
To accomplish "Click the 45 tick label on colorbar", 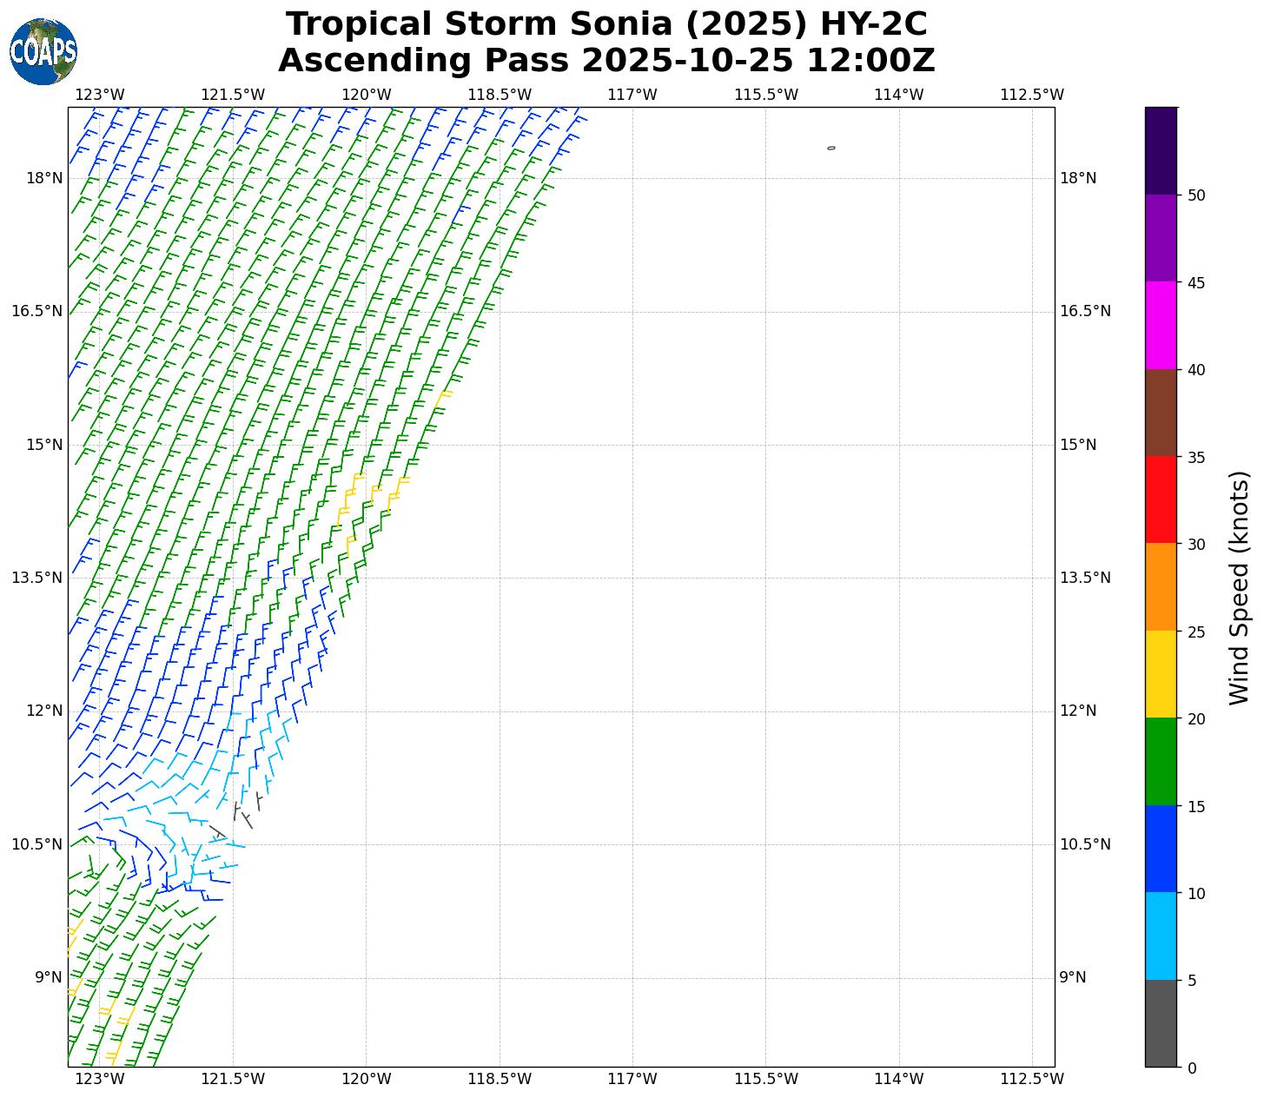I will (x=1196, y=282).
